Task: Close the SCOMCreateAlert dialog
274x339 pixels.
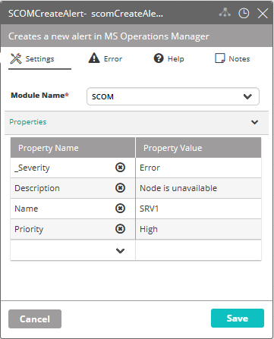Action: (263, 13)
